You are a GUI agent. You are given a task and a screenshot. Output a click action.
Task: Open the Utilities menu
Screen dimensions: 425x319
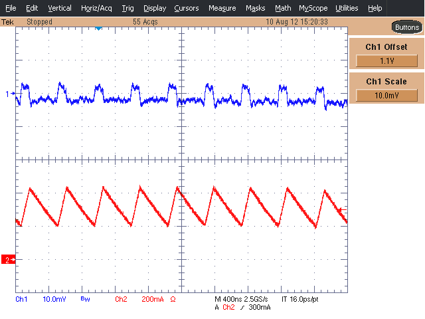[347, 8]
